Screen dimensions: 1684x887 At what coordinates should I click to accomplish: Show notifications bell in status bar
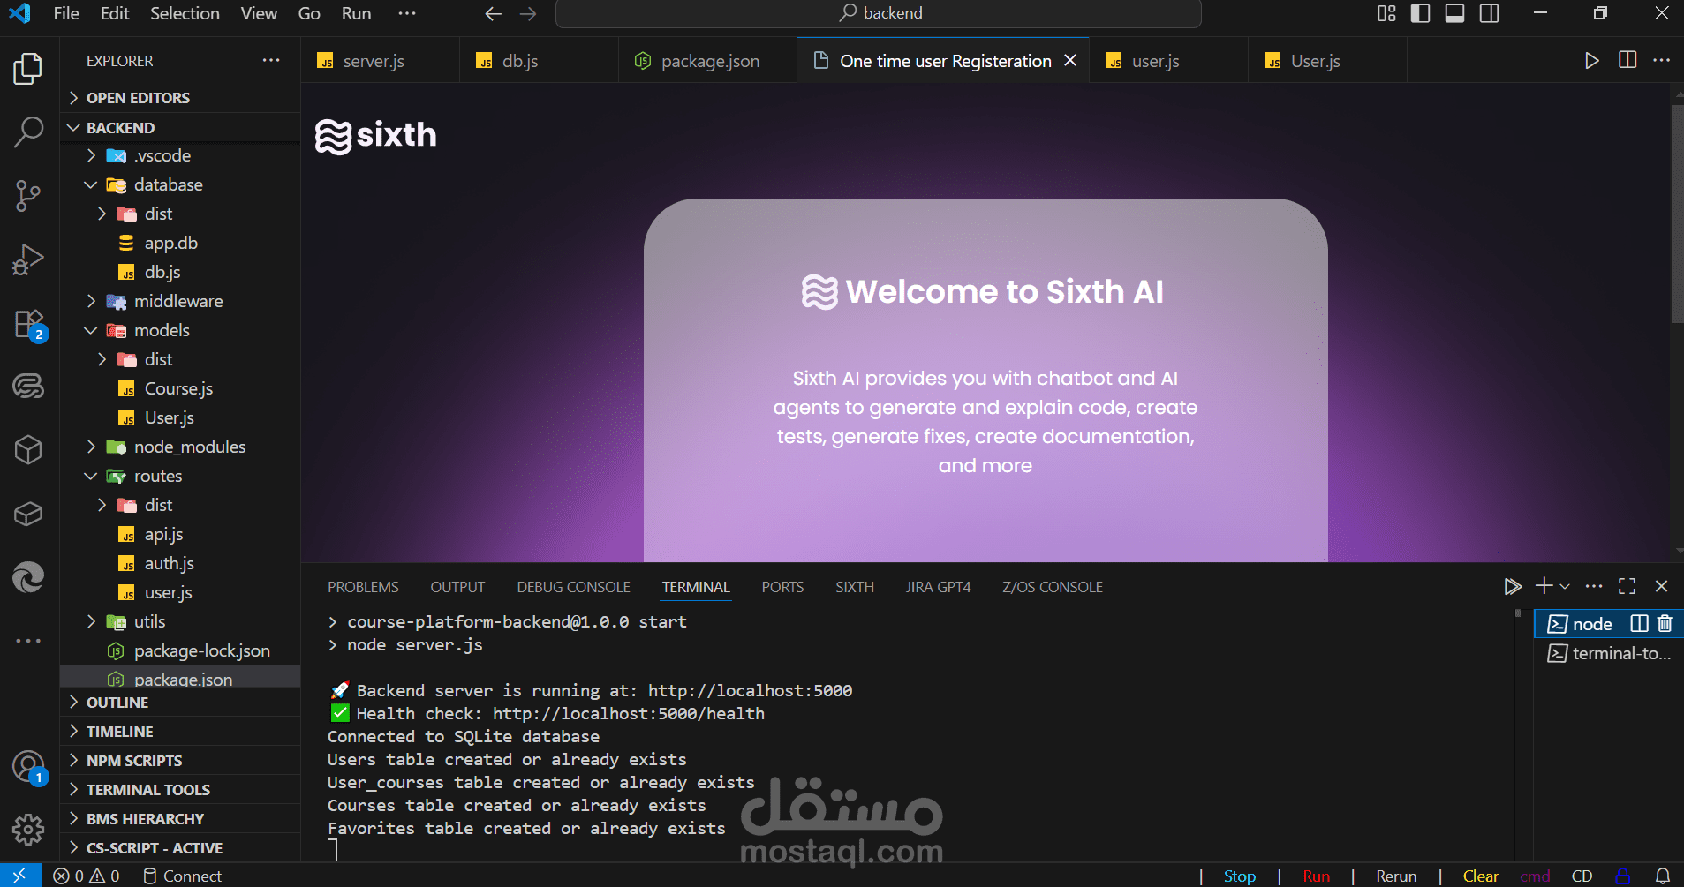coord(1662,876)
